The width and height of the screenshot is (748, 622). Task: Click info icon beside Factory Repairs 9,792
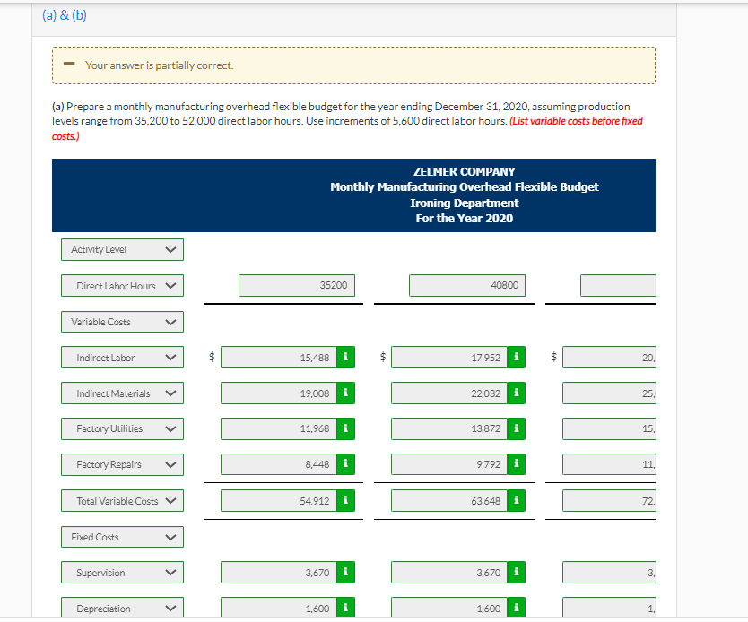coord(517,464)
